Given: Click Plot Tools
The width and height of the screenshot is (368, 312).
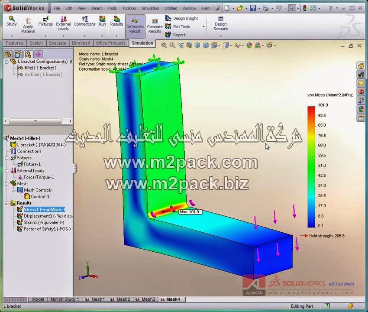Looking at the screenshot, I should point(178,26).
